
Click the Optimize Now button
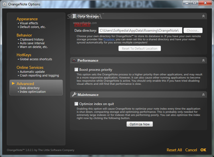click(x=140, y=124)
